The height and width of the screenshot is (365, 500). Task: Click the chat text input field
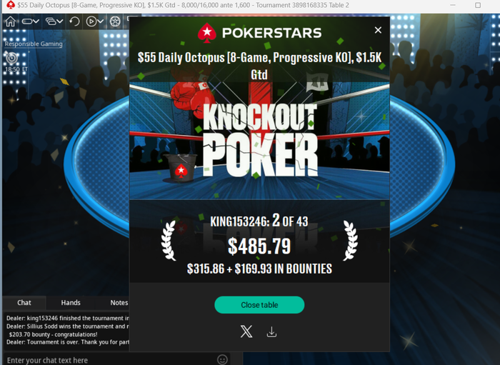tap(109, 360)
